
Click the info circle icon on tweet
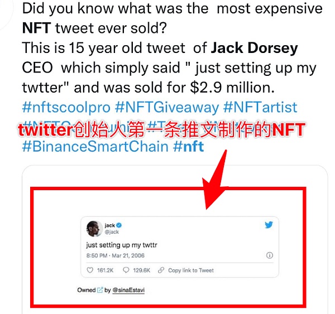269,255
